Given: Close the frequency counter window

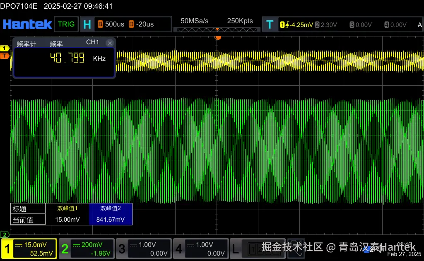Looking at the screenshot, I should point(110,43).
